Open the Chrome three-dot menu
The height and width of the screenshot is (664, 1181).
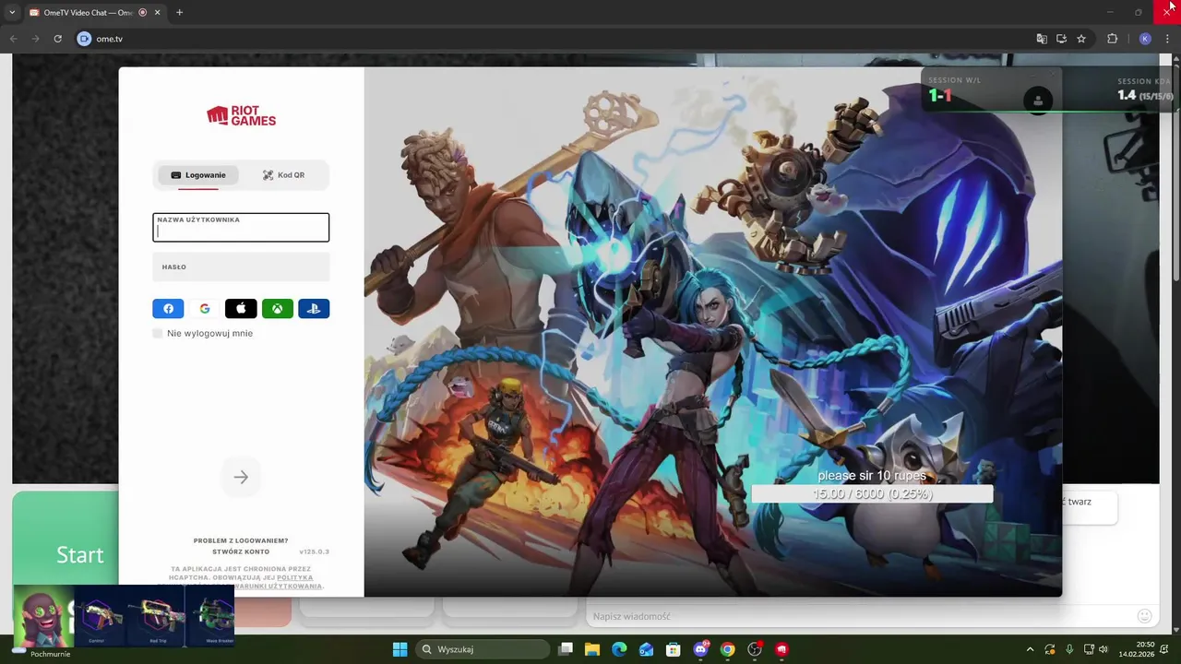[x=1169, y=39]
